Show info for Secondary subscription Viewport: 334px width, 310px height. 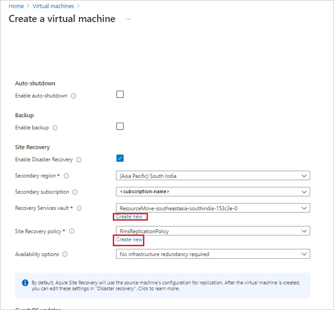coord(75,192)
